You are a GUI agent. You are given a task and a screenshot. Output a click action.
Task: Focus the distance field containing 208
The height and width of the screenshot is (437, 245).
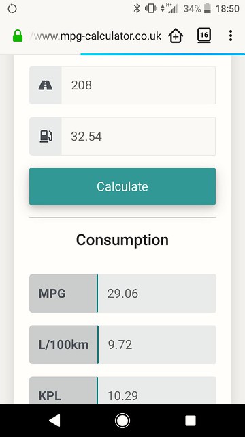coord(138,85)
